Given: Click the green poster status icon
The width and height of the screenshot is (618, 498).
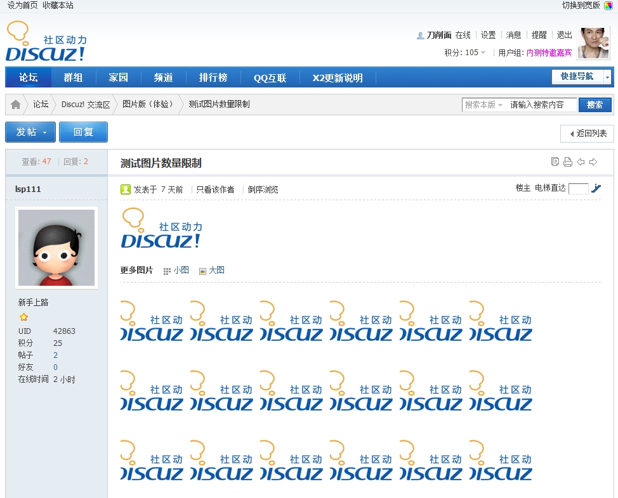Looking at the screenshot, I should (126, 189).
